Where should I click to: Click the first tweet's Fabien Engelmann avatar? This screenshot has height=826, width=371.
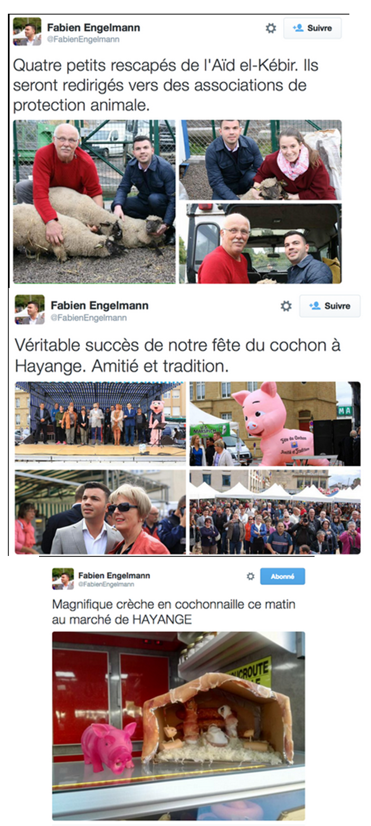[x=27, y=32]
